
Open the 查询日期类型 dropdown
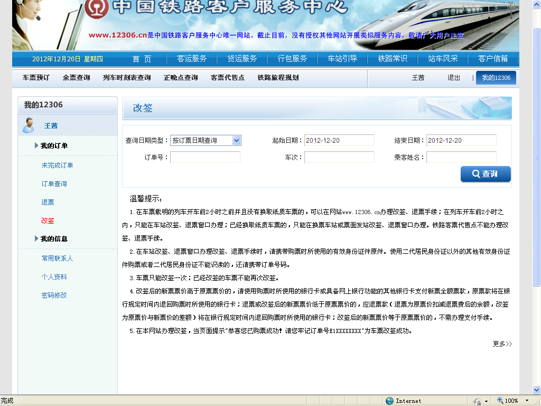[x=206, y=140]
